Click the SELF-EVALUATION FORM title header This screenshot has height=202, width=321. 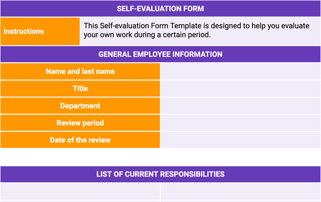160,9
